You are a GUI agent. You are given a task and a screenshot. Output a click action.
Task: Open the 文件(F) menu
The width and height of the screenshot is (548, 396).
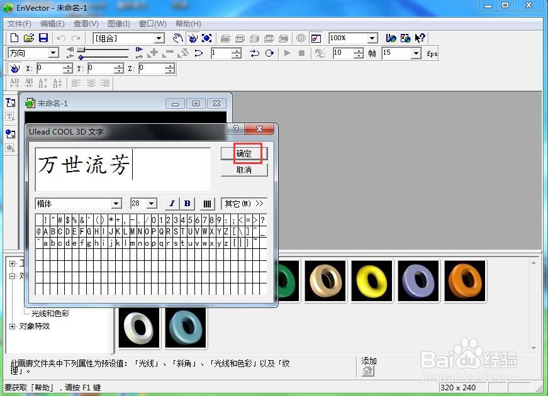pyautogui.click(x=20, y=24)
